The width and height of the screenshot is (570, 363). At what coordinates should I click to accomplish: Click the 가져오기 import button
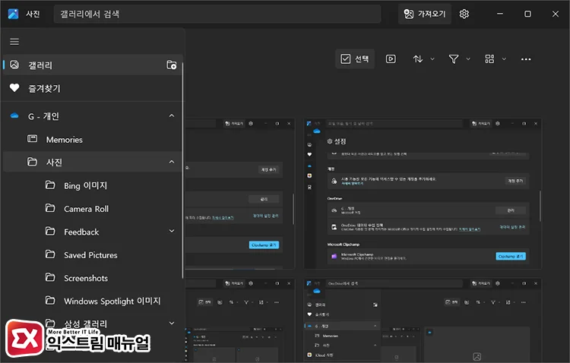pos(424,14)
